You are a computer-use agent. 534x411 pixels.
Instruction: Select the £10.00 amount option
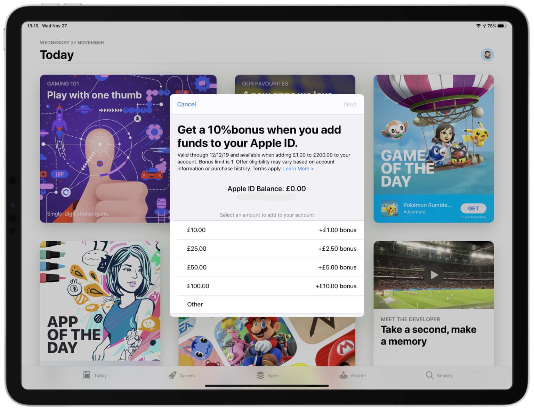point(267,230)
